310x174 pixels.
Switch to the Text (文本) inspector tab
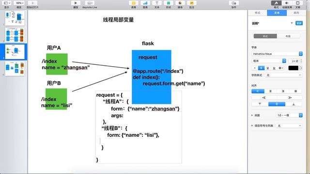click(277, 13)
